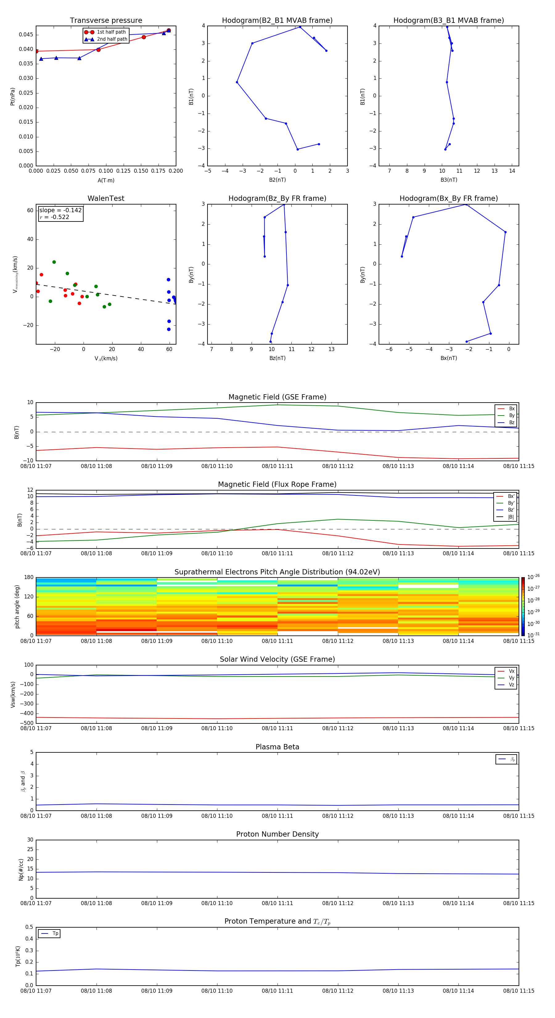Click the 'Pt(nPa)' y-axis label
Viewport: 555px width, 1018px height.
(13, 97)
